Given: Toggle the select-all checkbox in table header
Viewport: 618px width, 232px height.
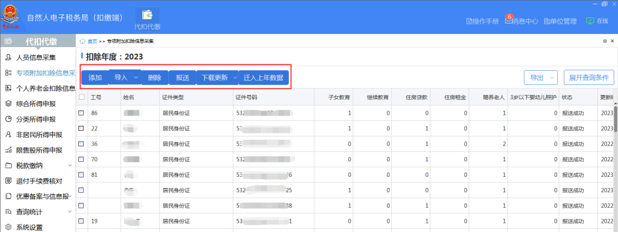Looking at the screenshot, I should pos(81,97).
